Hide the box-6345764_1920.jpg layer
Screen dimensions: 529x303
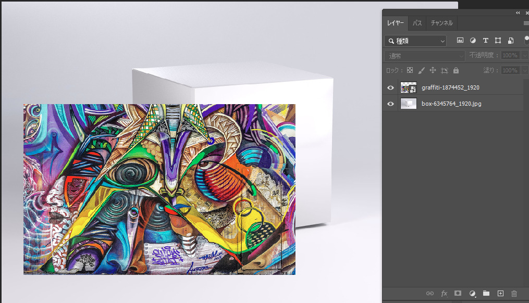pos(391,104)
